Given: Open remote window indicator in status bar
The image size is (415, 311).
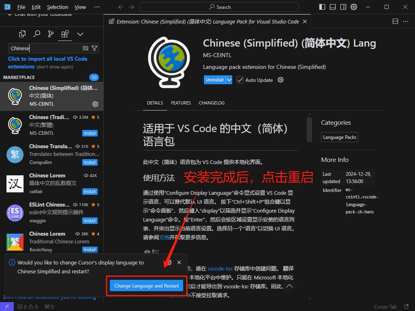Looking at the screenshot, I should [6, 307].
